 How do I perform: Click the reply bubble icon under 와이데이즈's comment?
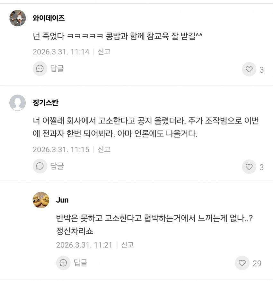[40, 68]
